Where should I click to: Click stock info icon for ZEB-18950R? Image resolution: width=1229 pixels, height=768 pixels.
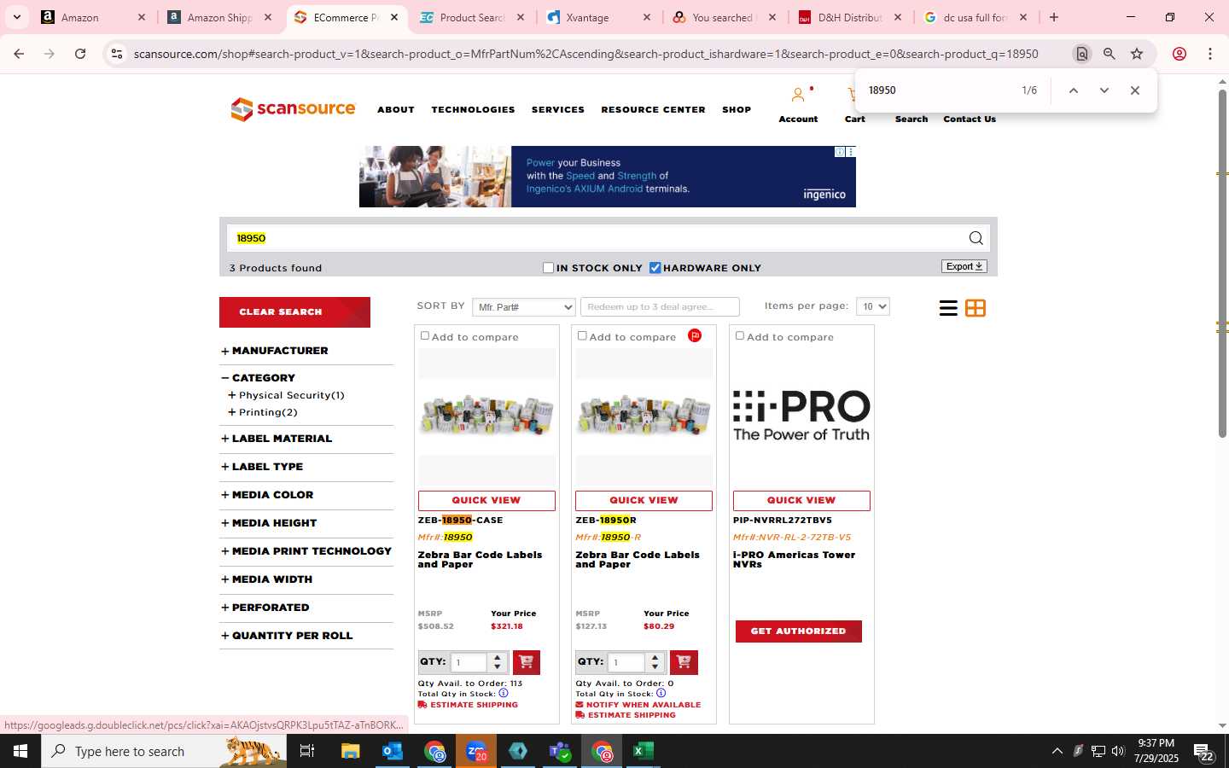pyautogui.click(x=661, y=693)
